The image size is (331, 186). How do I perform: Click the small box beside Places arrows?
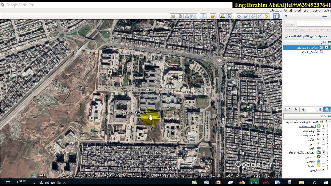(x=311, y=110)
